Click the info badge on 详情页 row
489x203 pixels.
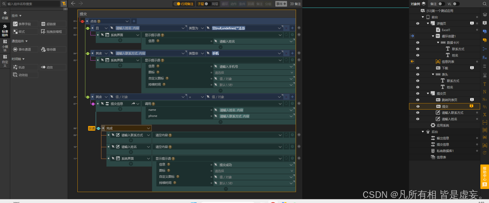pyautogui.click(x=472, y=23)
